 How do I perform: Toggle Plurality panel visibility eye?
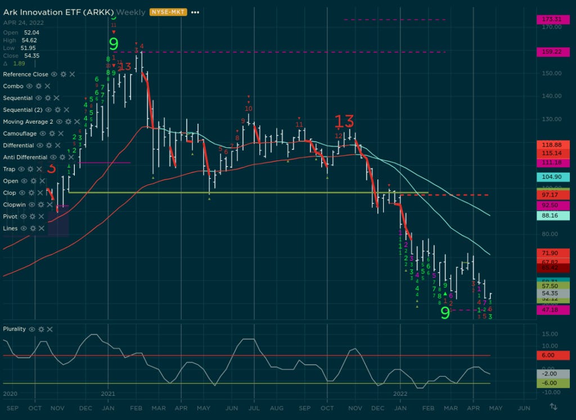32,329
